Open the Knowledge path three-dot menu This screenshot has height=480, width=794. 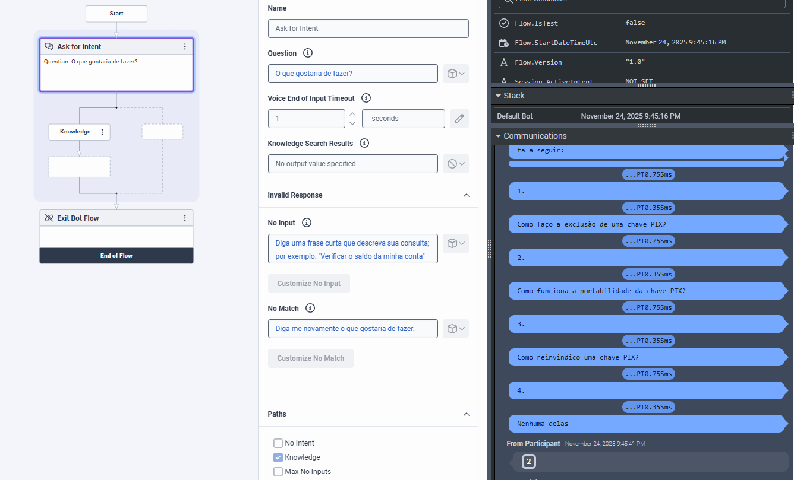[x=102, y=132]
